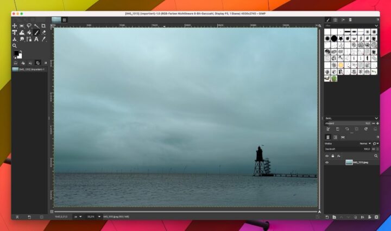Pick the yellow round brush
Screen dimensions: 391x231
click(x=340, y=65)
